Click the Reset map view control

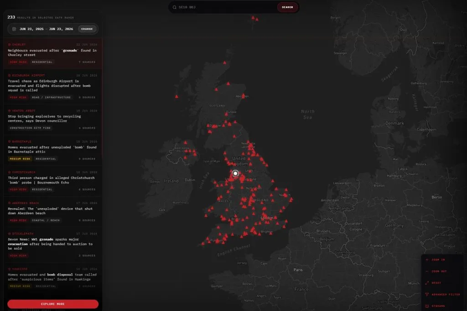click(x=433, y=283)
